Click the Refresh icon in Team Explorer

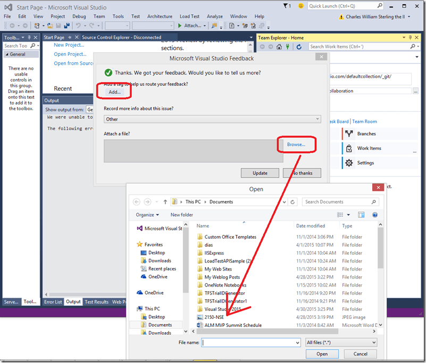pyautogui.click(x=299, y=46)
